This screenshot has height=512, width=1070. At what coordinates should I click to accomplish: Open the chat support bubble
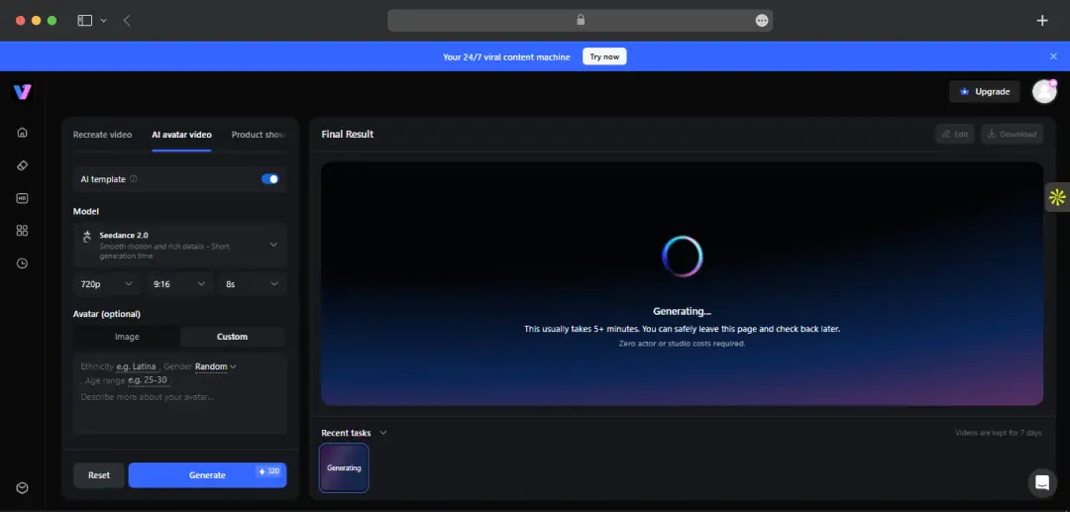pyautogui.click(x=1042, y=482)
